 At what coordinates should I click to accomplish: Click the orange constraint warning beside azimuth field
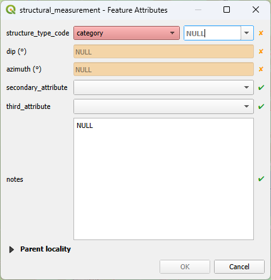[x=261, y=69]
